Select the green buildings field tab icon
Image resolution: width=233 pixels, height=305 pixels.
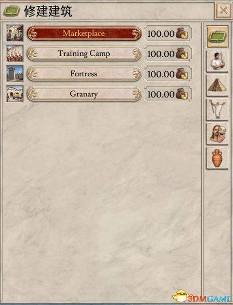pos(217,37)
